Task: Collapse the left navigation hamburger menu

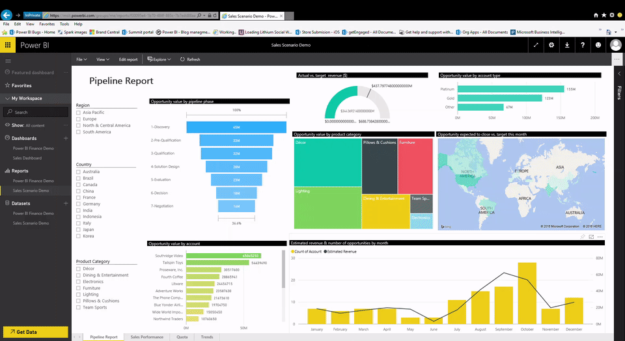Action: coord(8,61)
